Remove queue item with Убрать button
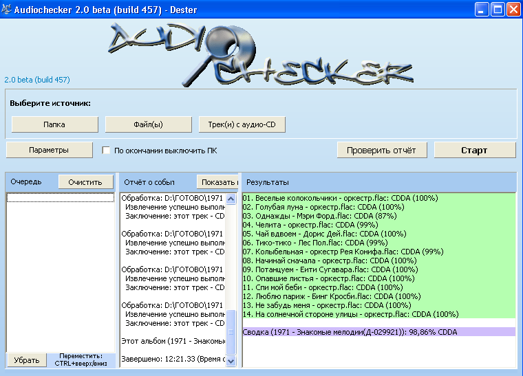The image size is (523, 376). coord(27,360)
